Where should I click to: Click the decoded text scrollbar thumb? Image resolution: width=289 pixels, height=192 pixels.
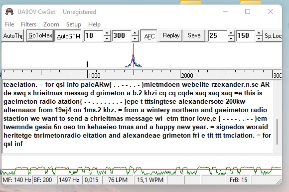(277, 132)
